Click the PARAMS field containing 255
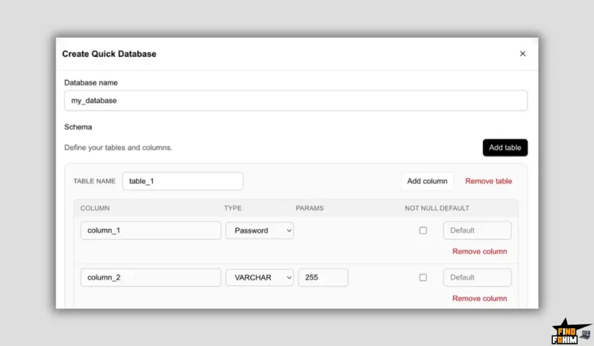 tap(323, 277)
